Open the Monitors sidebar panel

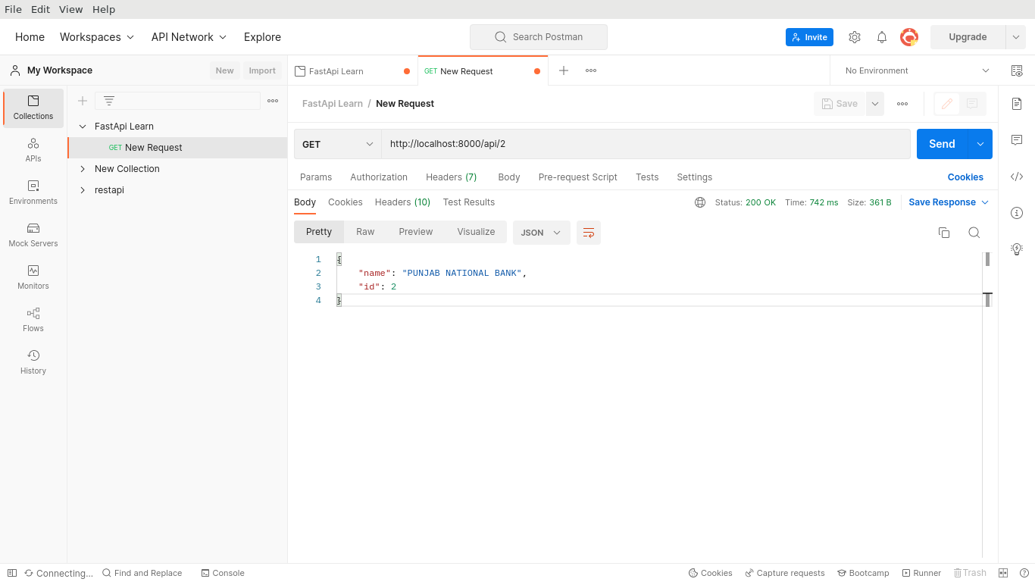point(33,277)
